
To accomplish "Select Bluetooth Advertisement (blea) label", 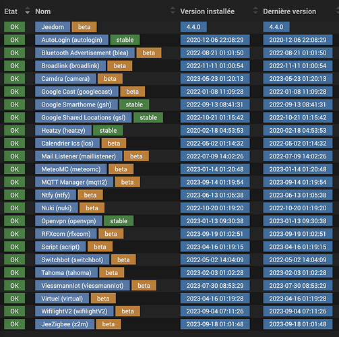I will coord(85,53).
